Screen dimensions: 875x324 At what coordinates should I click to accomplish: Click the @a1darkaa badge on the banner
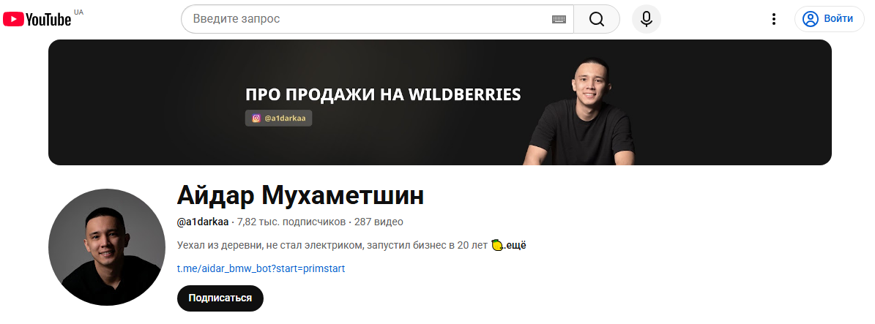[x=278, y=118]
